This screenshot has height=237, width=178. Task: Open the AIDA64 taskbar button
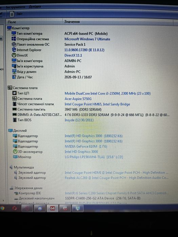pyautogui.click(x=52, y=208)
